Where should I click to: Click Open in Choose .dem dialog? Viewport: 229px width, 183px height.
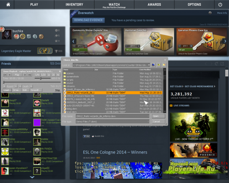point(159,116)
